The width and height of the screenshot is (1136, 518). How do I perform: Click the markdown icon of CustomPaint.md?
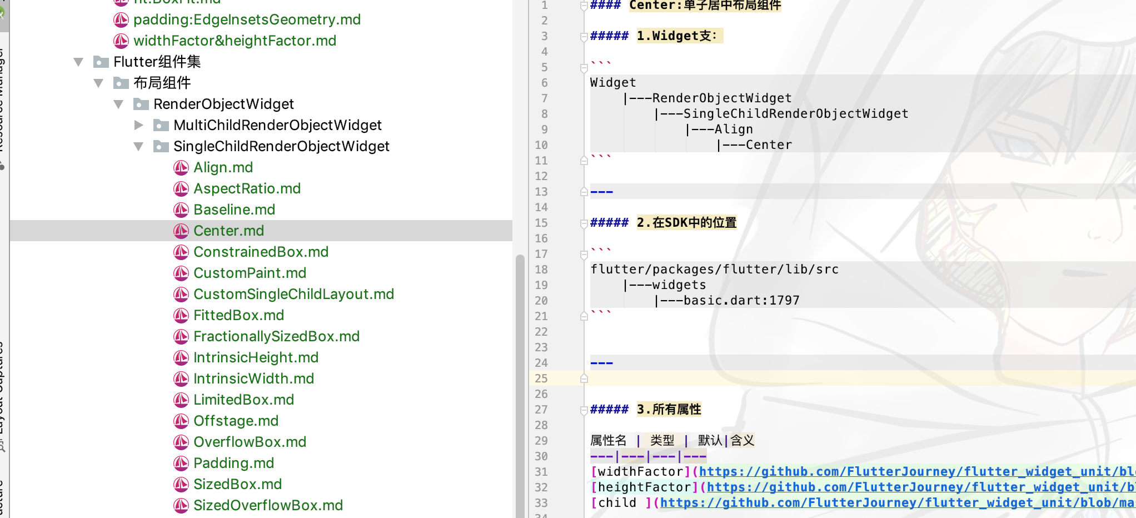pyautogui.click(x=181, y=273)
